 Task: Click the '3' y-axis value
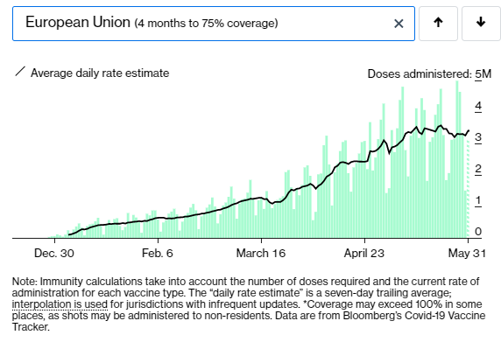tap(478, 137)
